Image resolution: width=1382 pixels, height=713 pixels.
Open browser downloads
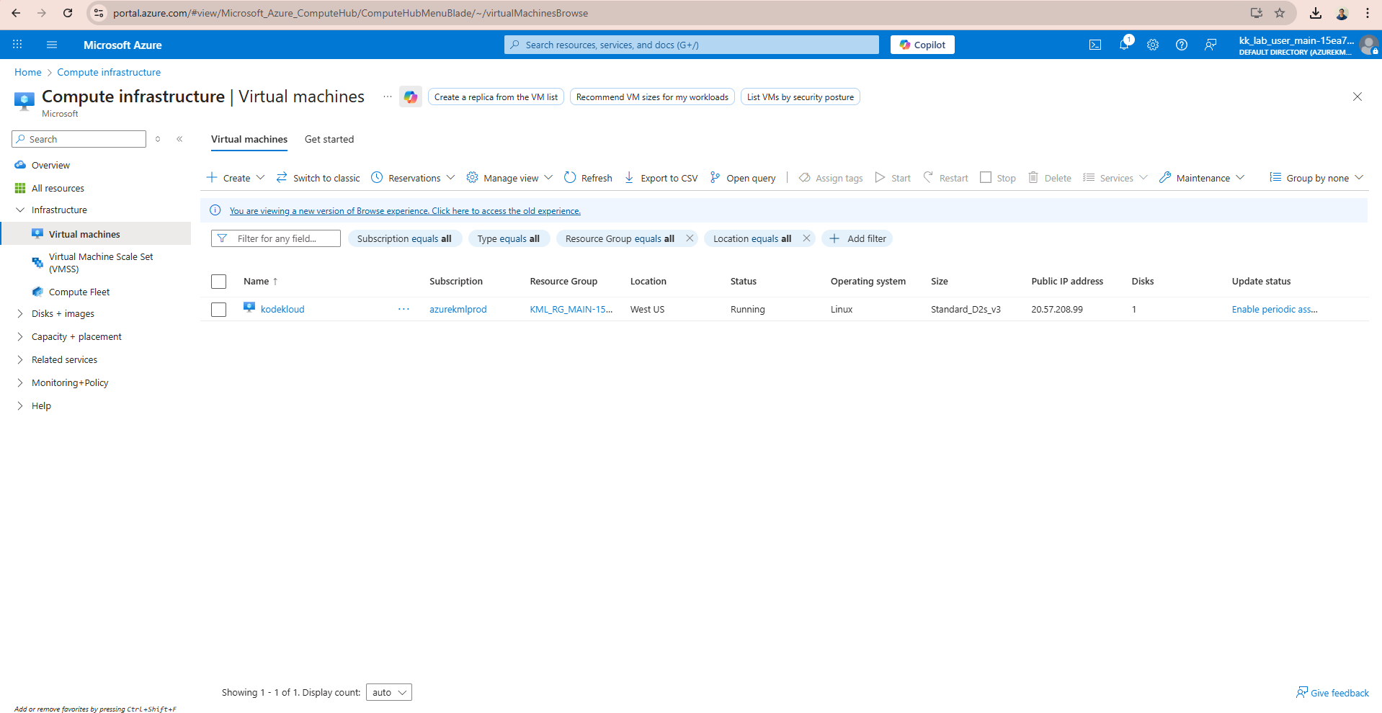1316,13
